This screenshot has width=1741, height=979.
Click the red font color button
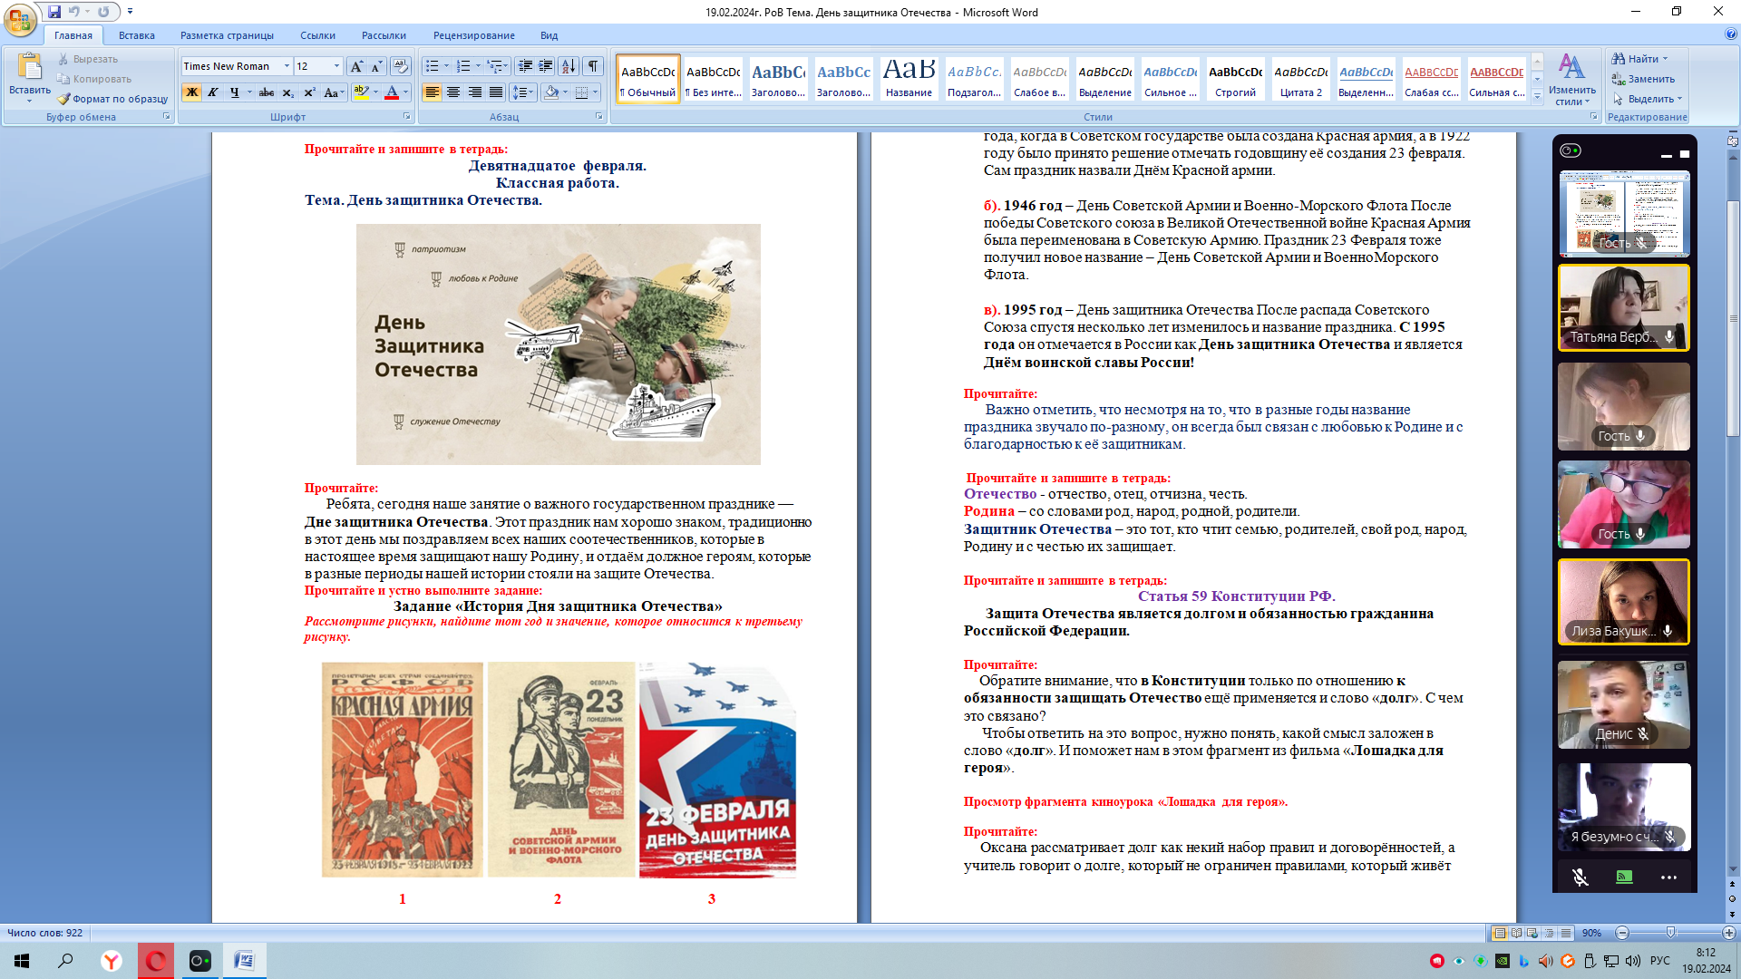[x=392, y=92]
